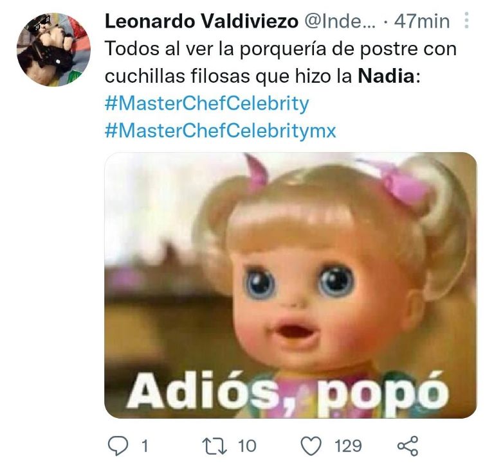Click the 47min timestamp

pos(422,21)
